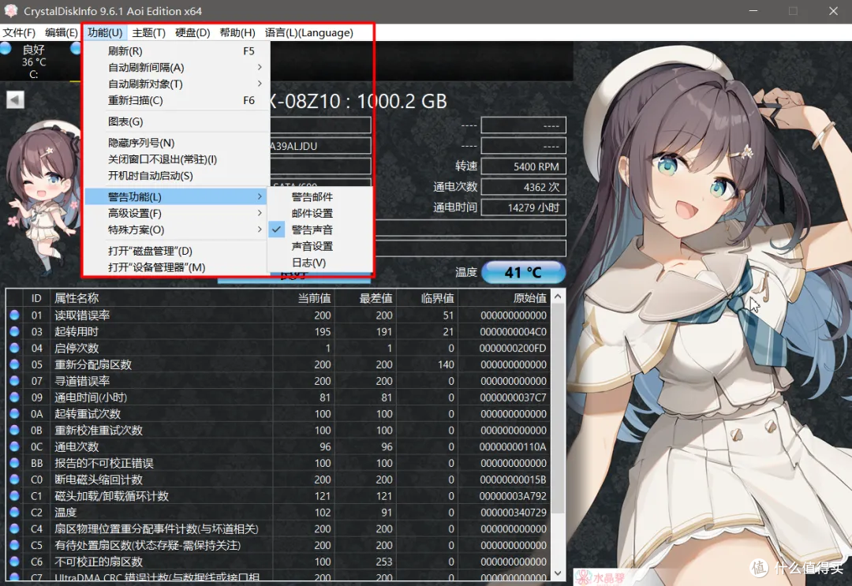Click the 5400 RPM rotation speed field
852x586 pixels.
click(523, 166)
